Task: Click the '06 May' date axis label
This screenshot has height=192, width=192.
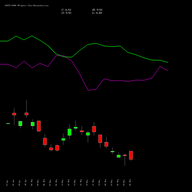Action: 44,182
